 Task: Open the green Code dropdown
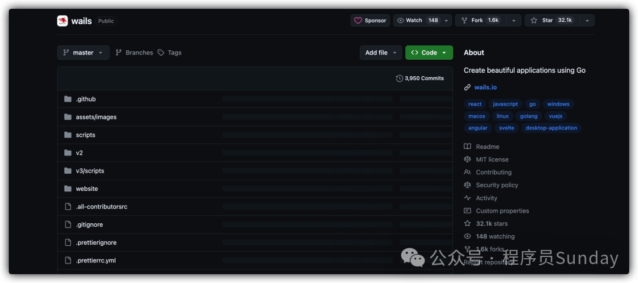429,53
